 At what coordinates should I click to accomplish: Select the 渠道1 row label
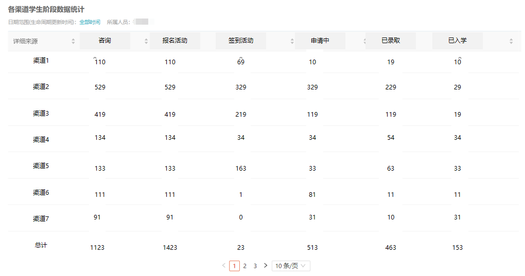41,61
